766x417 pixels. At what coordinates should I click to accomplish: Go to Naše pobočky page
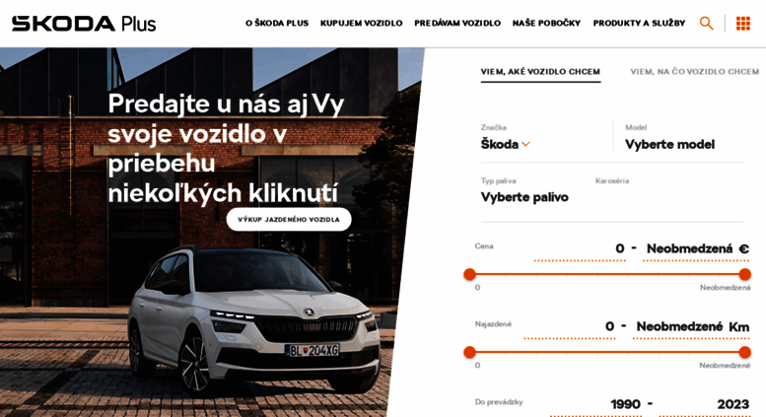point(546,23)
